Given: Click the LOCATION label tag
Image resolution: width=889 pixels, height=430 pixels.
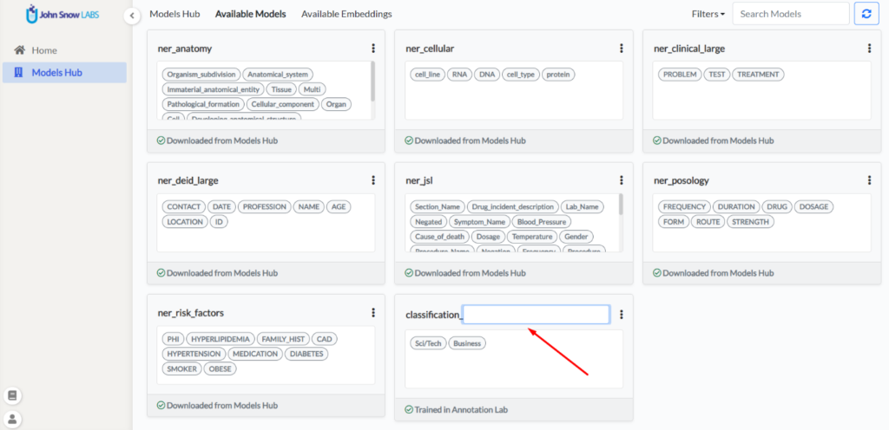Looking at the screenshot, I should click(x=185, y=222).
